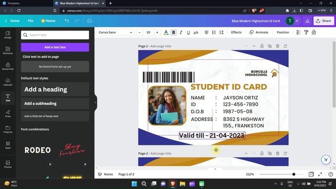Screen dimensions: 336x189
Task: Duplicate Page 1
Action: pos(269,46)
